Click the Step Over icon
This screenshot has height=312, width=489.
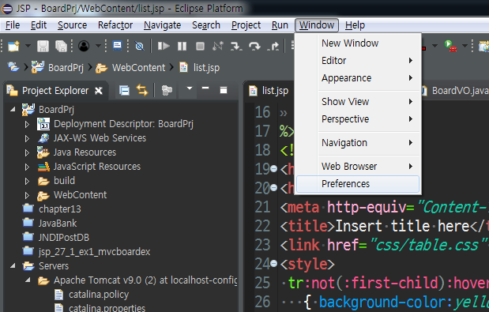coord(254,46)
